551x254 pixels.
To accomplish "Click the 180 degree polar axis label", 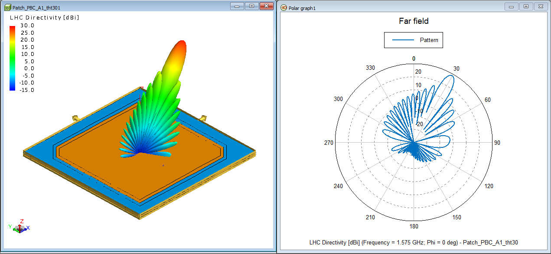I will coord(414,227).
